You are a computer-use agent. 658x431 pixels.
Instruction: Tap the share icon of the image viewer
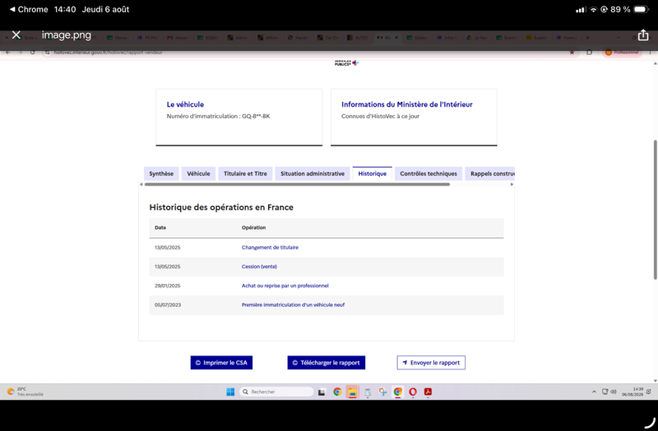coord(643,34)
